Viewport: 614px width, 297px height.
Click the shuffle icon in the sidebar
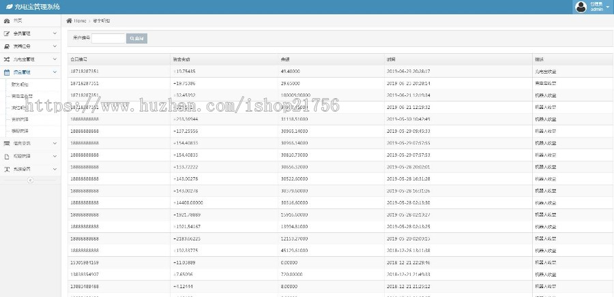tap(7, 59)
